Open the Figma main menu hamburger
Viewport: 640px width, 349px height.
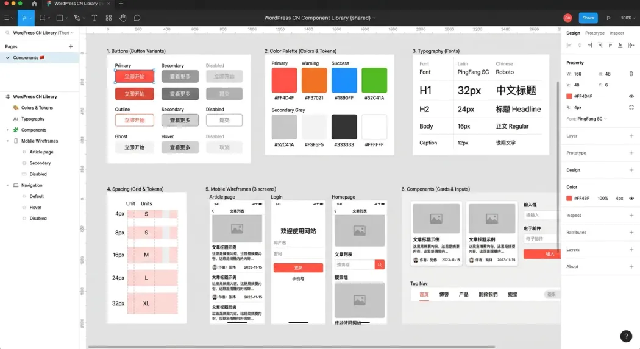coord(7,18)
